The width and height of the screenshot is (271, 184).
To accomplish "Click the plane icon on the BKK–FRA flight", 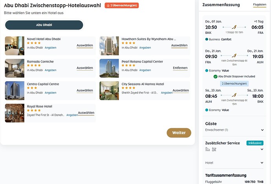I will pos(234,27).
